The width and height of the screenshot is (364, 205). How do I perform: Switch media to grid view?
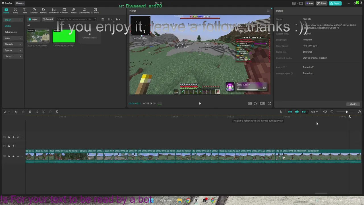click(x=103, y=19)
